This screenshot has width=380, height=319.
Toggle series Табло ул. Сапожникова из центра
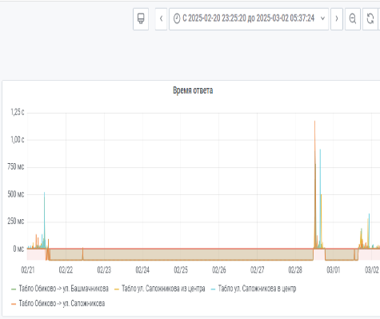pyautogui.click(x=163, y=289)
